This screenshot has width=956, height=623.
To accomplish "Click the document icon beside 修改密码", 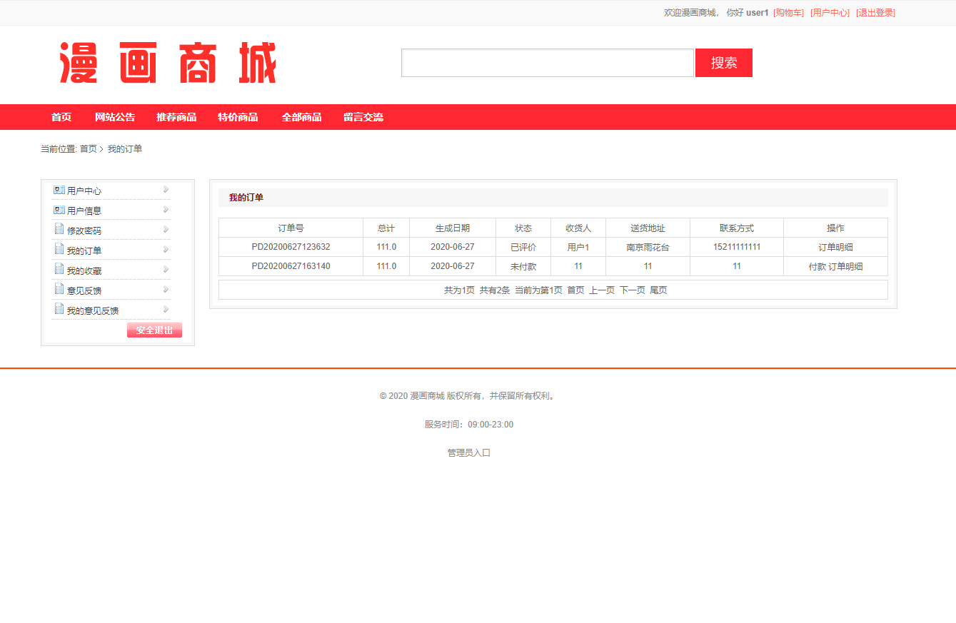I will 59,230.
